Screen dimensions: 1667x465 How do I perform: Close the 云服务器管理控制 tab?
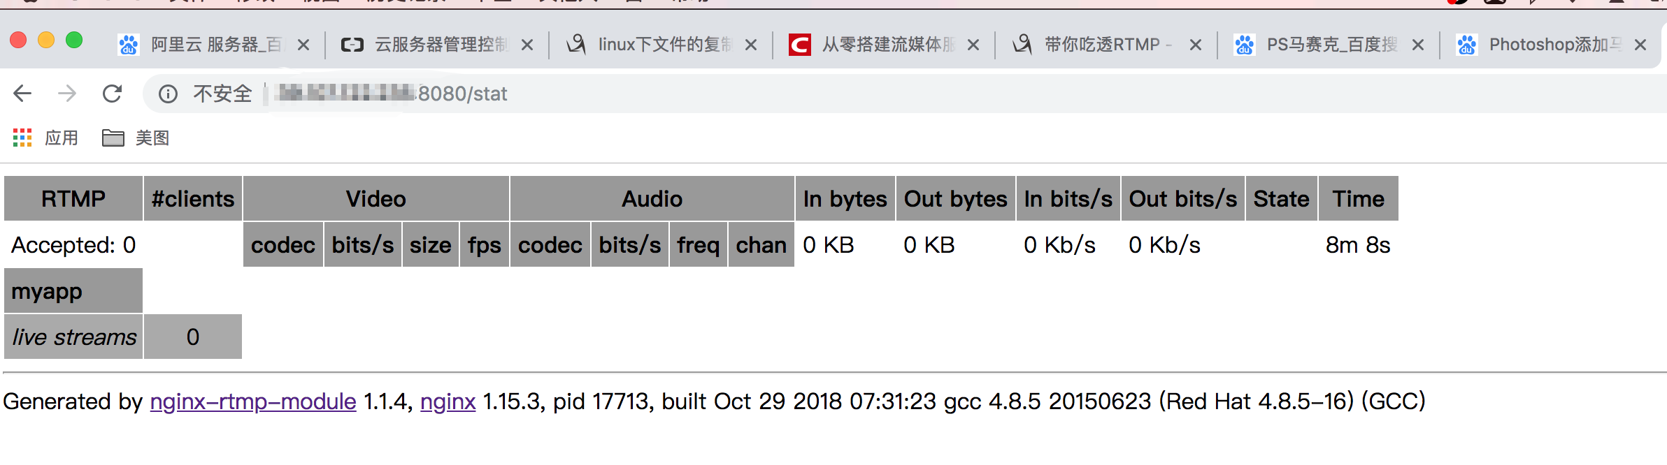point(527,45)
